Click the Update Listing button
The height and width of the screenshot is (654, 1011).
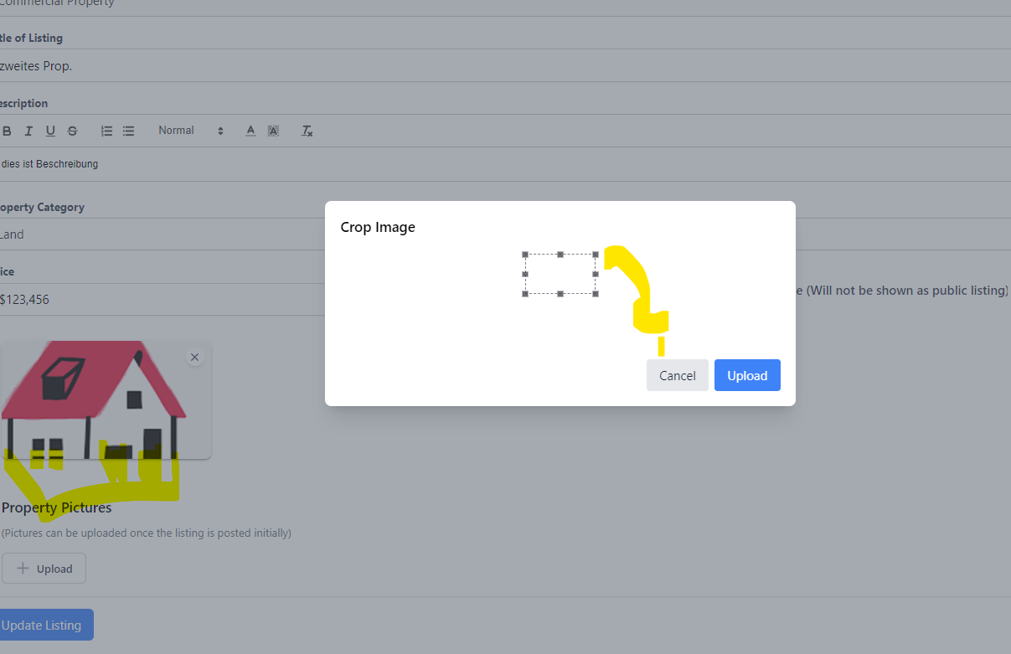point(42,625)
